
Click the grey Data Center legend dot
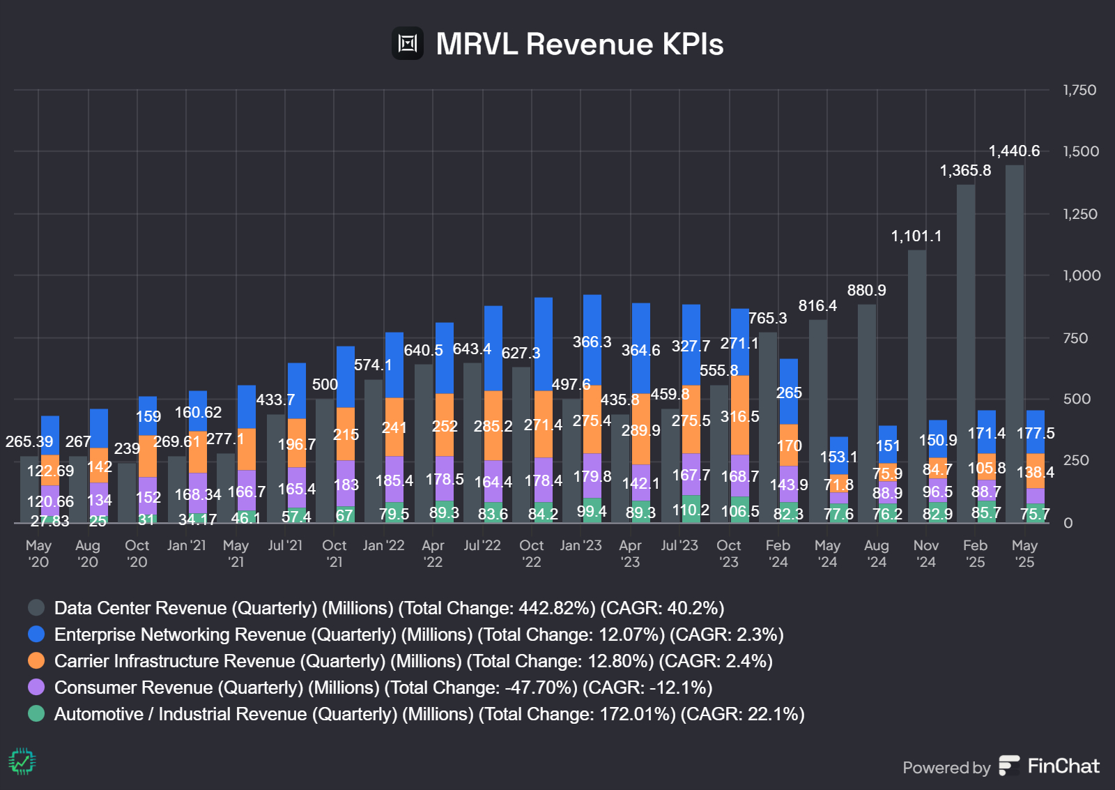pos(36,607)
